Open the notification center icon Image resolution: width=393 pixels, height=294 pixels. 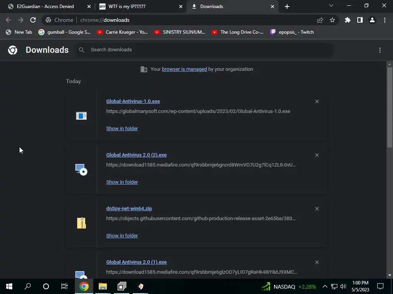coord(380,286)
